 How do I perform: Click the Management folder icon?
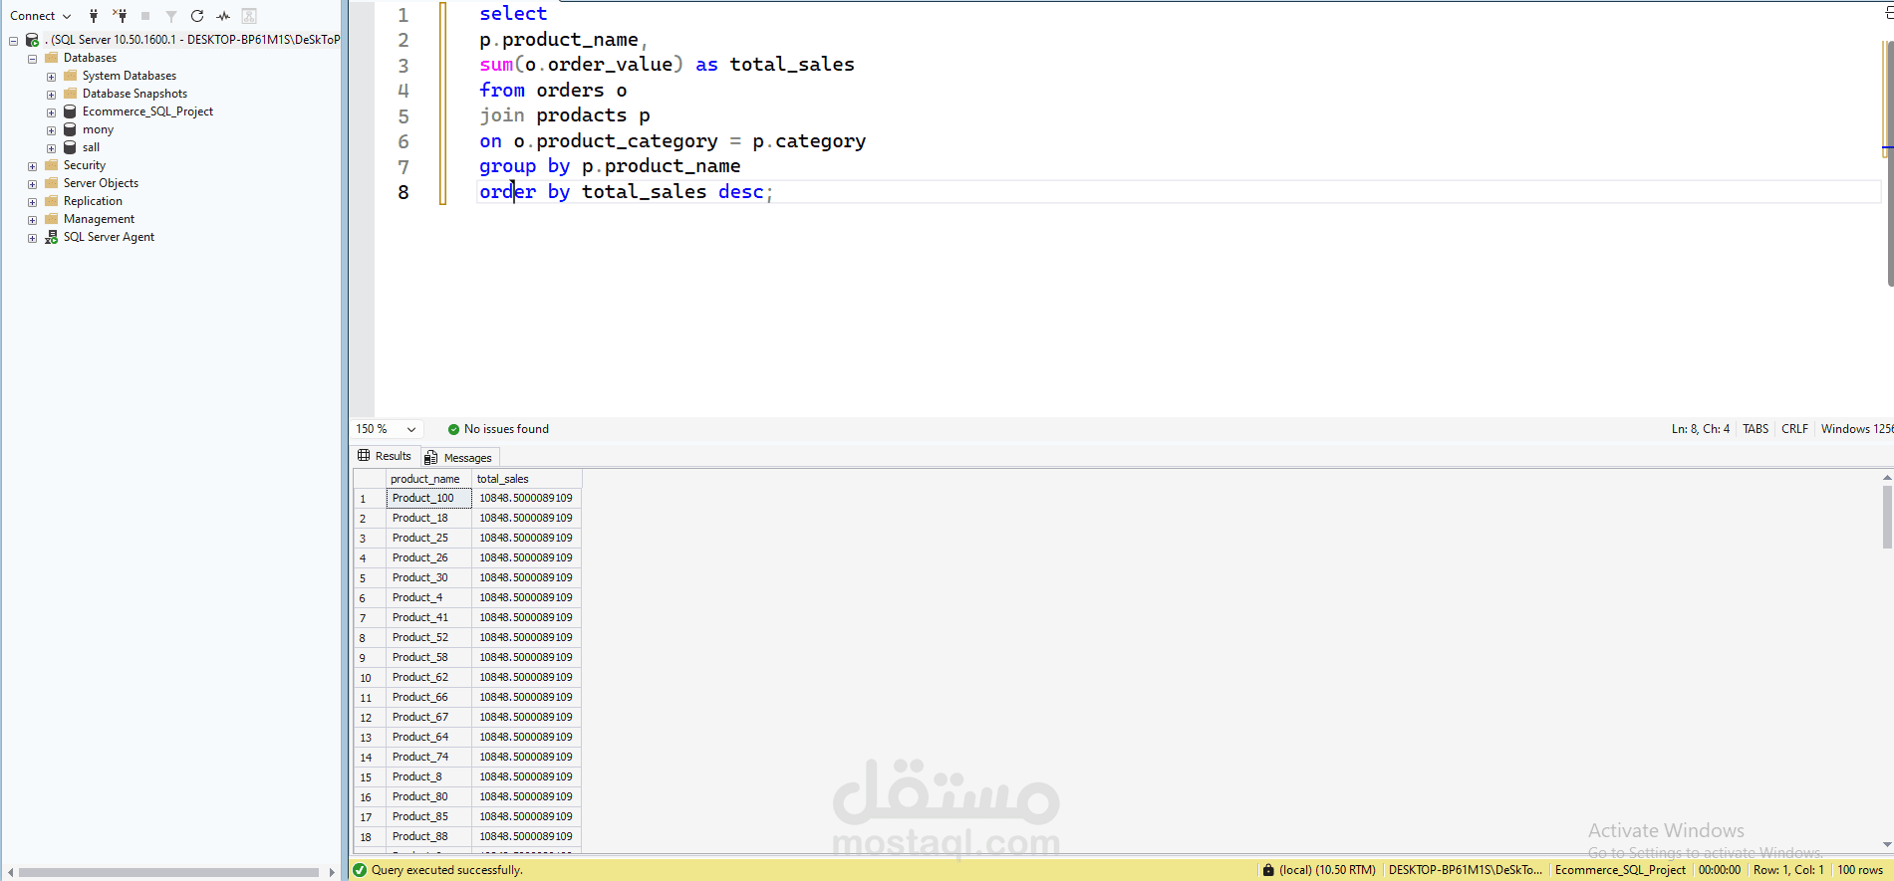[x=52, y=219]
